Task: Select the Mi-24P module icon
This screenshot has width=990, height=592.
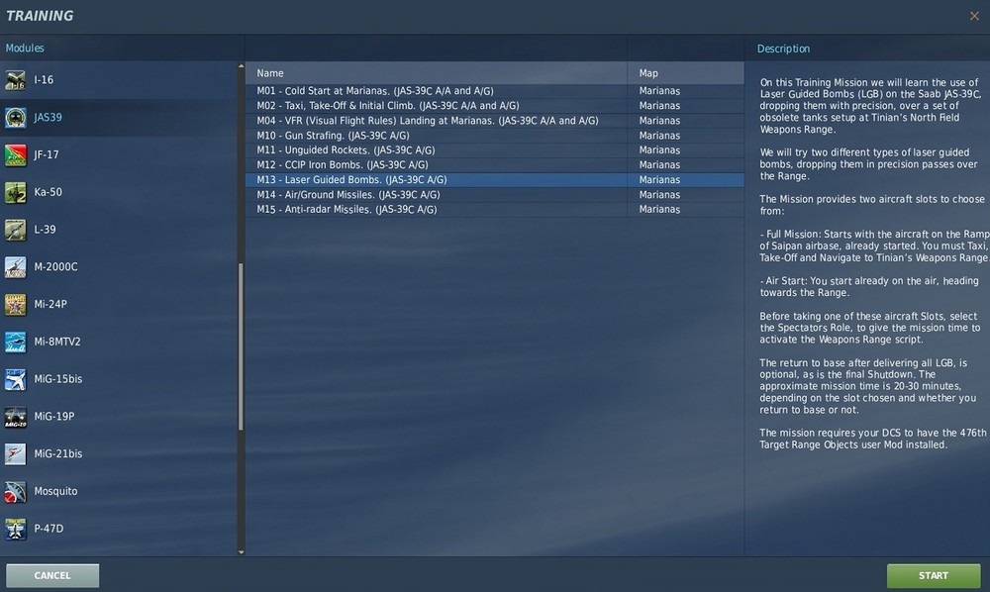Action: [15, 304]
